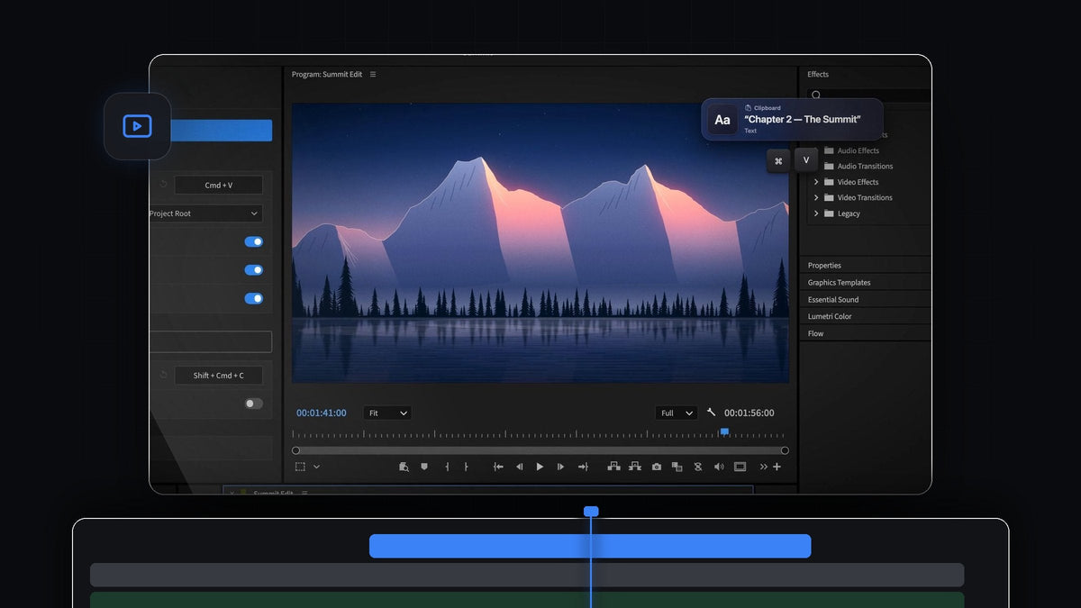Click the left zoom scroll bar handle
The height and width of the screenshot is (608, 1081).
pos(295,450)
